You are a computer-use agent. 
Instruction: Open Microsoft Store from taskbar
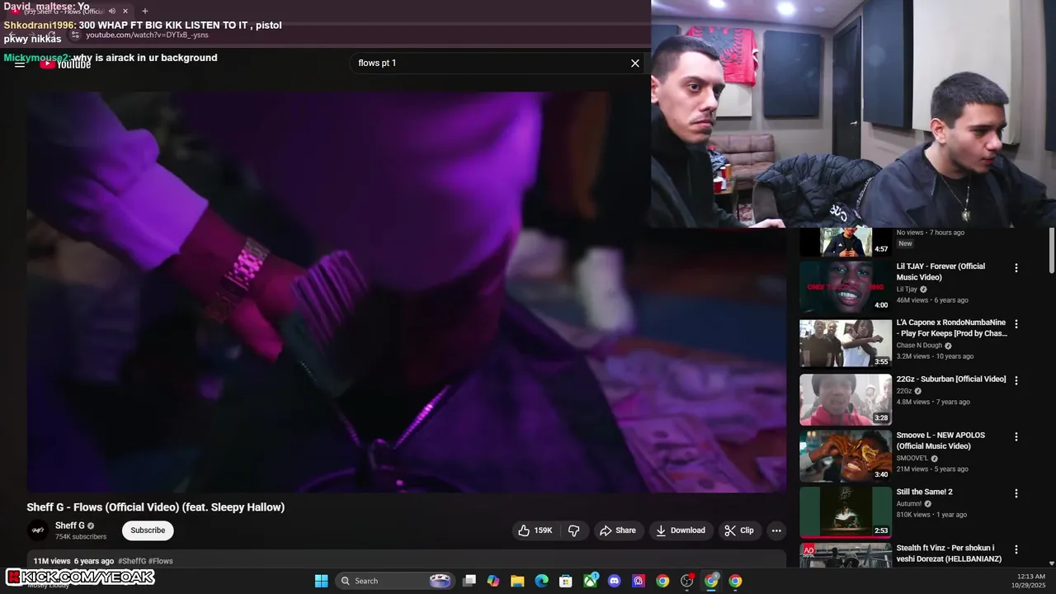[x=566, y=581]
